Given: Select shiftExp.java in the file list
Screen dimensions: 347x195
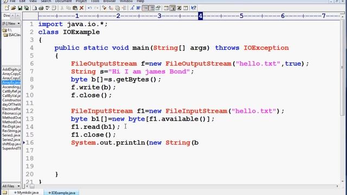Looking at the screenshot, I should pos(11,144).
